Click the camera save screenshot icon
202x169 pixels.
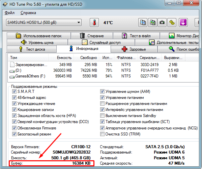click(162, 22)
